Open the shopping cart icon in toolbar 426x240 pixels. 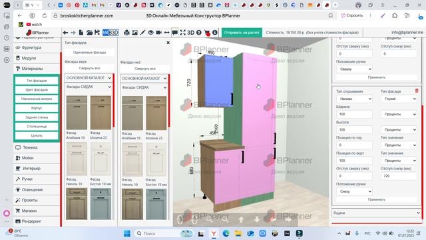[x=207, y=33]
